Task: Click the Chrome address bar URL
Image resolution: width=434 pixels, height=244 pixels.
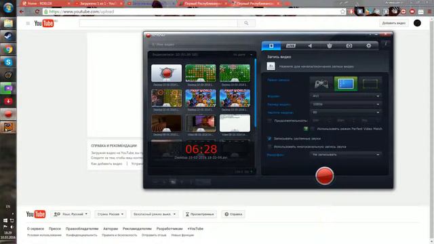Action: [81, 12]
